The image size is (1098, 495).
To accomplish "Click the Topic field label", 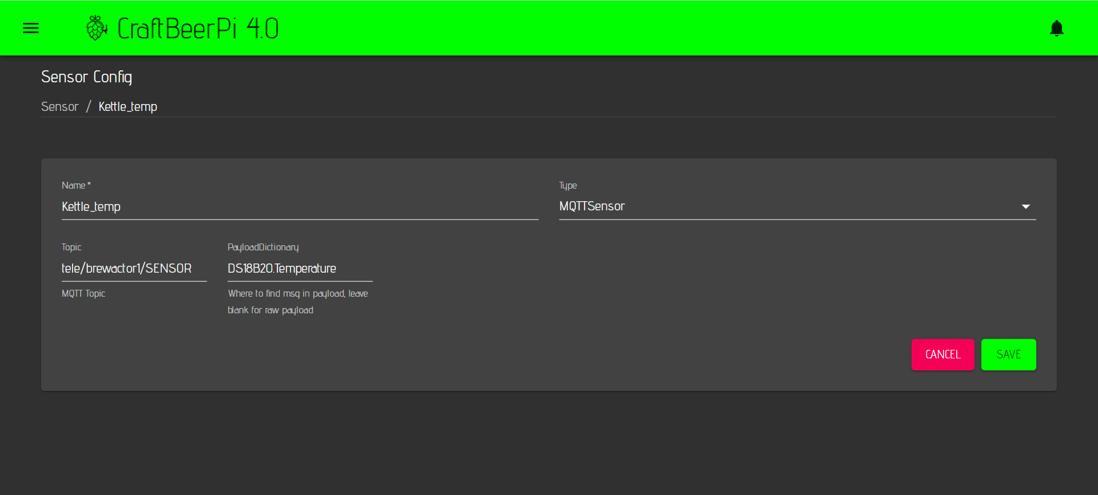I will [71, 247].
